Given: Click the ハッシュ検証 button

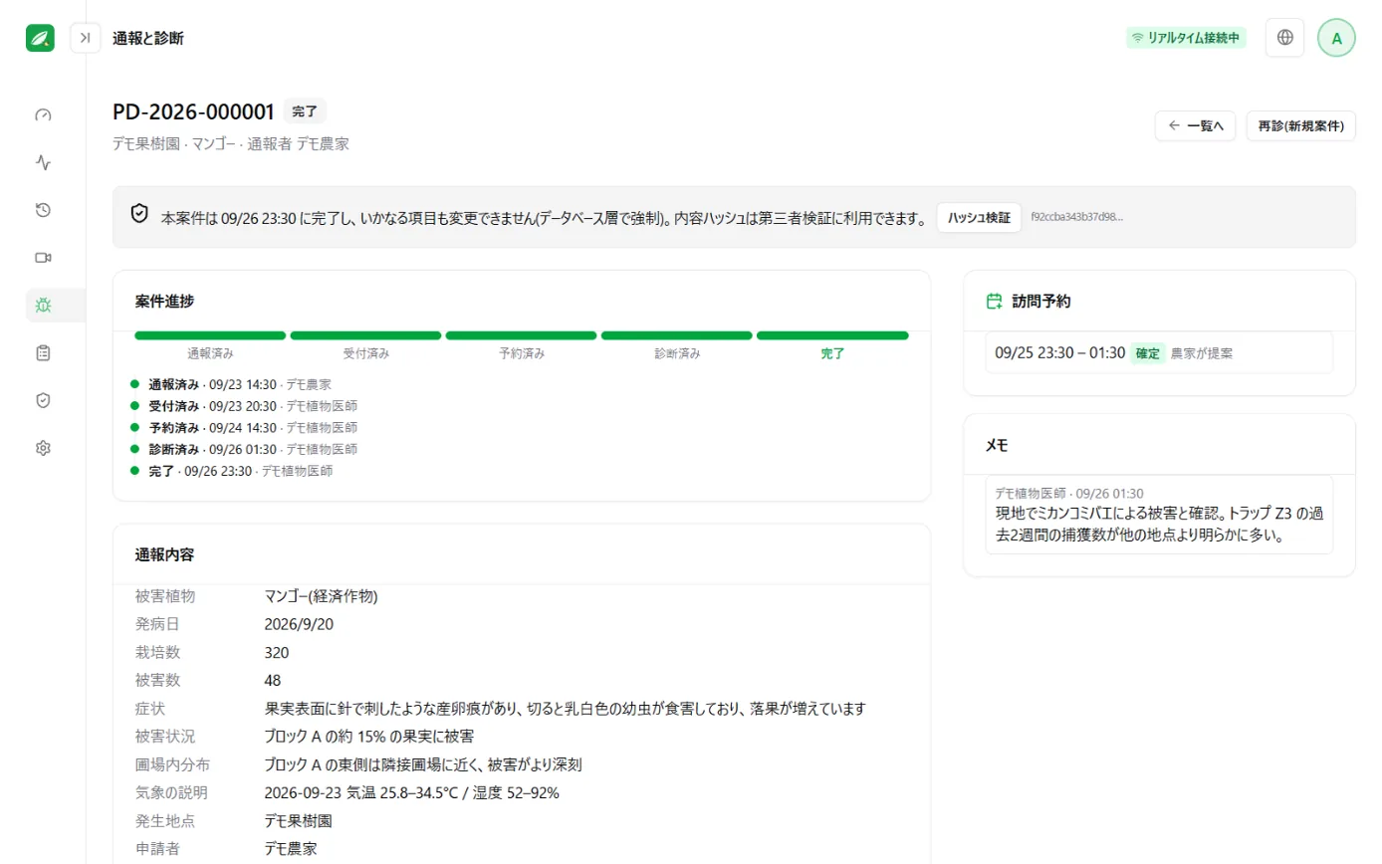Looking at the screenshot, I should [x=979, y=217].
